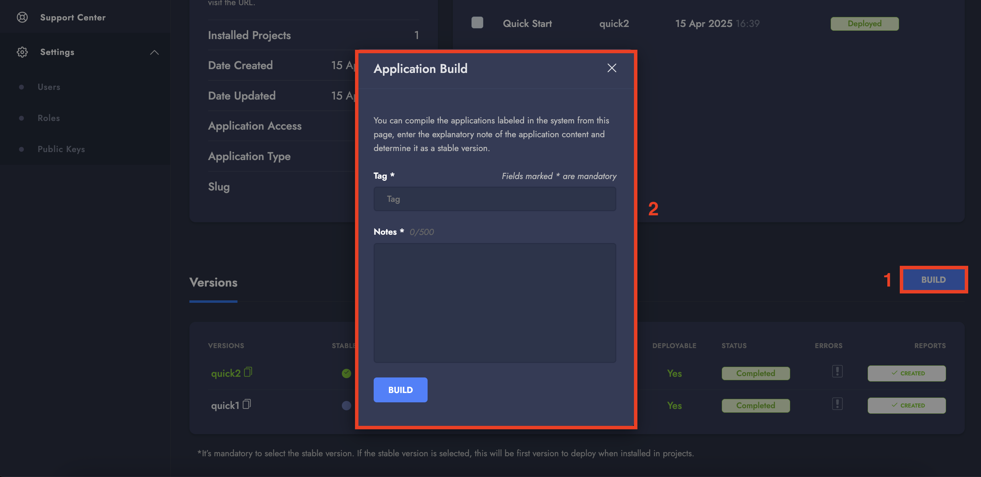The image size is (981, 477).
Task: Check the Quick Start project checkbox
Action: [477, 23]
